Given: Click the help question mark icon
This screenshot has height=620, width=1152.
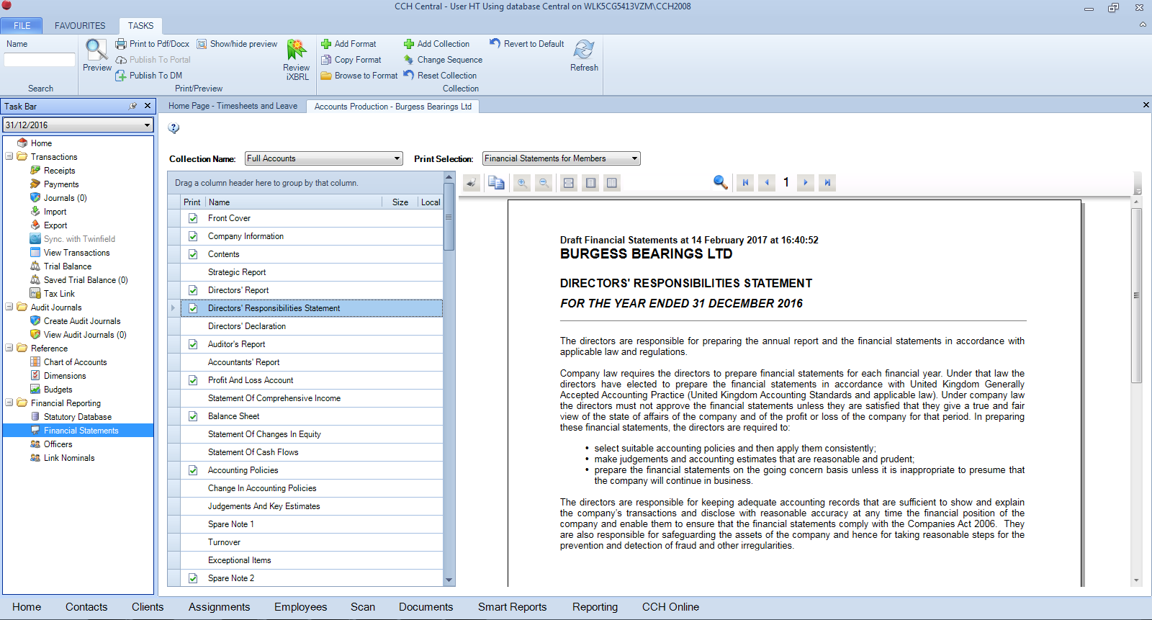Looking at the screenshot, I should pos(174,128).
